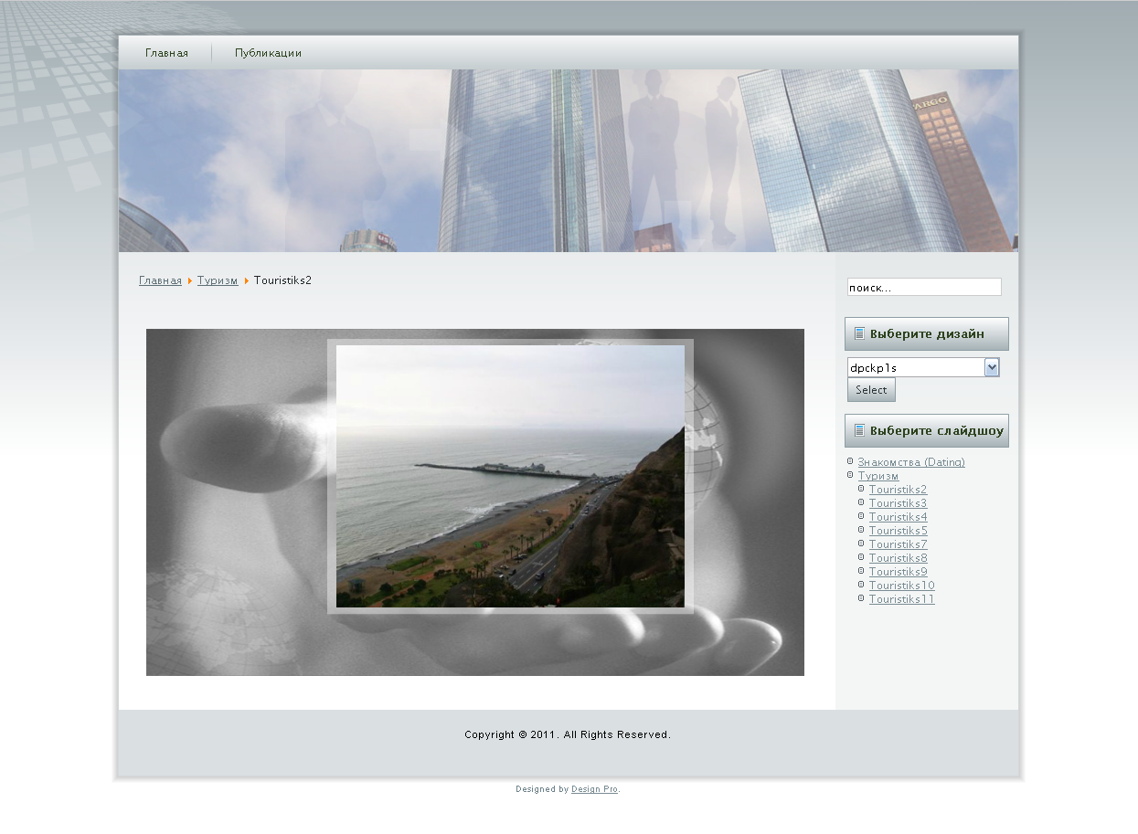
Task: Follow the Design Pro footer link
Action: pos(594,789)
